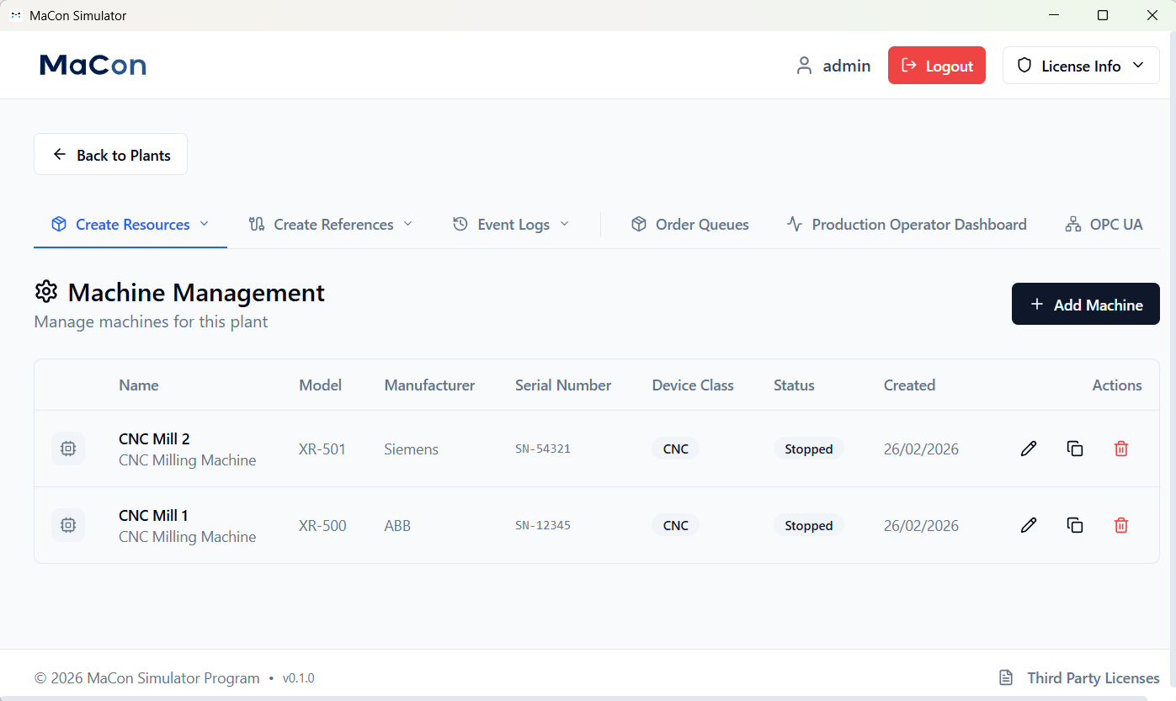Screen dimensions: 1176x701
Task: Click the delete icon for CNC Mill 2
Action: [x=1121, y=449]
